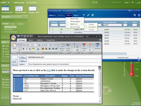Follow the Edit link in message body
The image size is (141, 106).
49,70
